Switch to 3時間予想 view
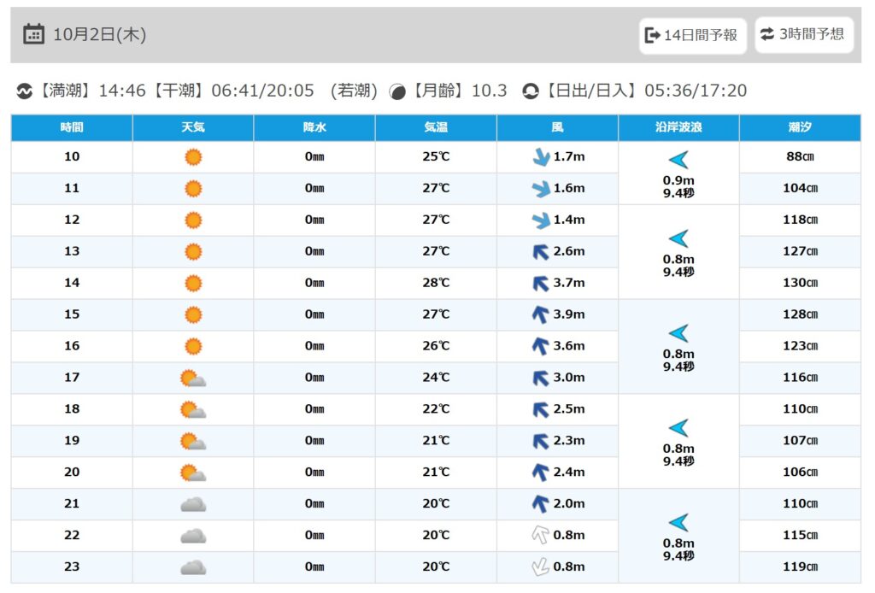The image size is (875, 593). [x=803, y=35]
